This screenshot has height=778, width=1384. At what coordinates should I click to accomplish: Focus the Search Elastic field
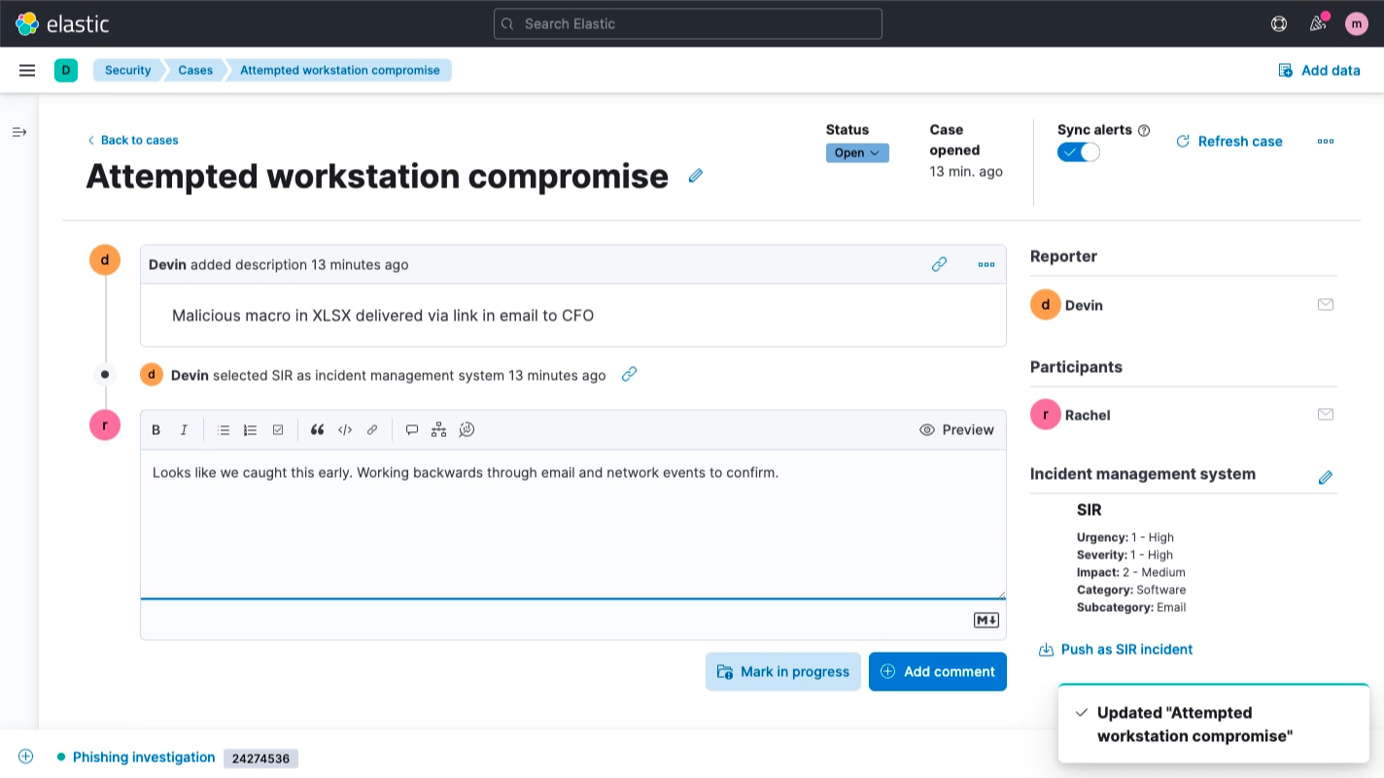pos(688,23)
